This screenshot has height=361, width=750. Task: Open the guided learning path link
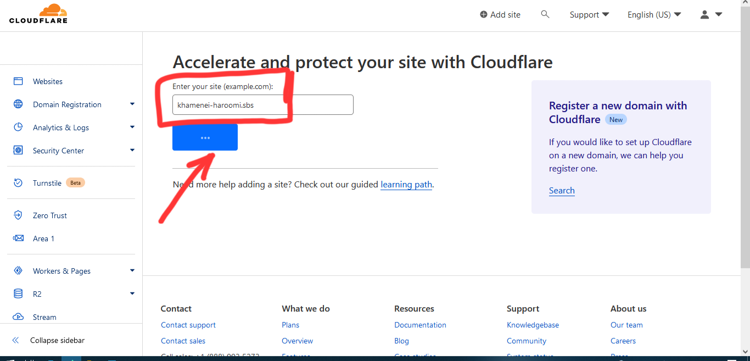[x=406, y=185]
